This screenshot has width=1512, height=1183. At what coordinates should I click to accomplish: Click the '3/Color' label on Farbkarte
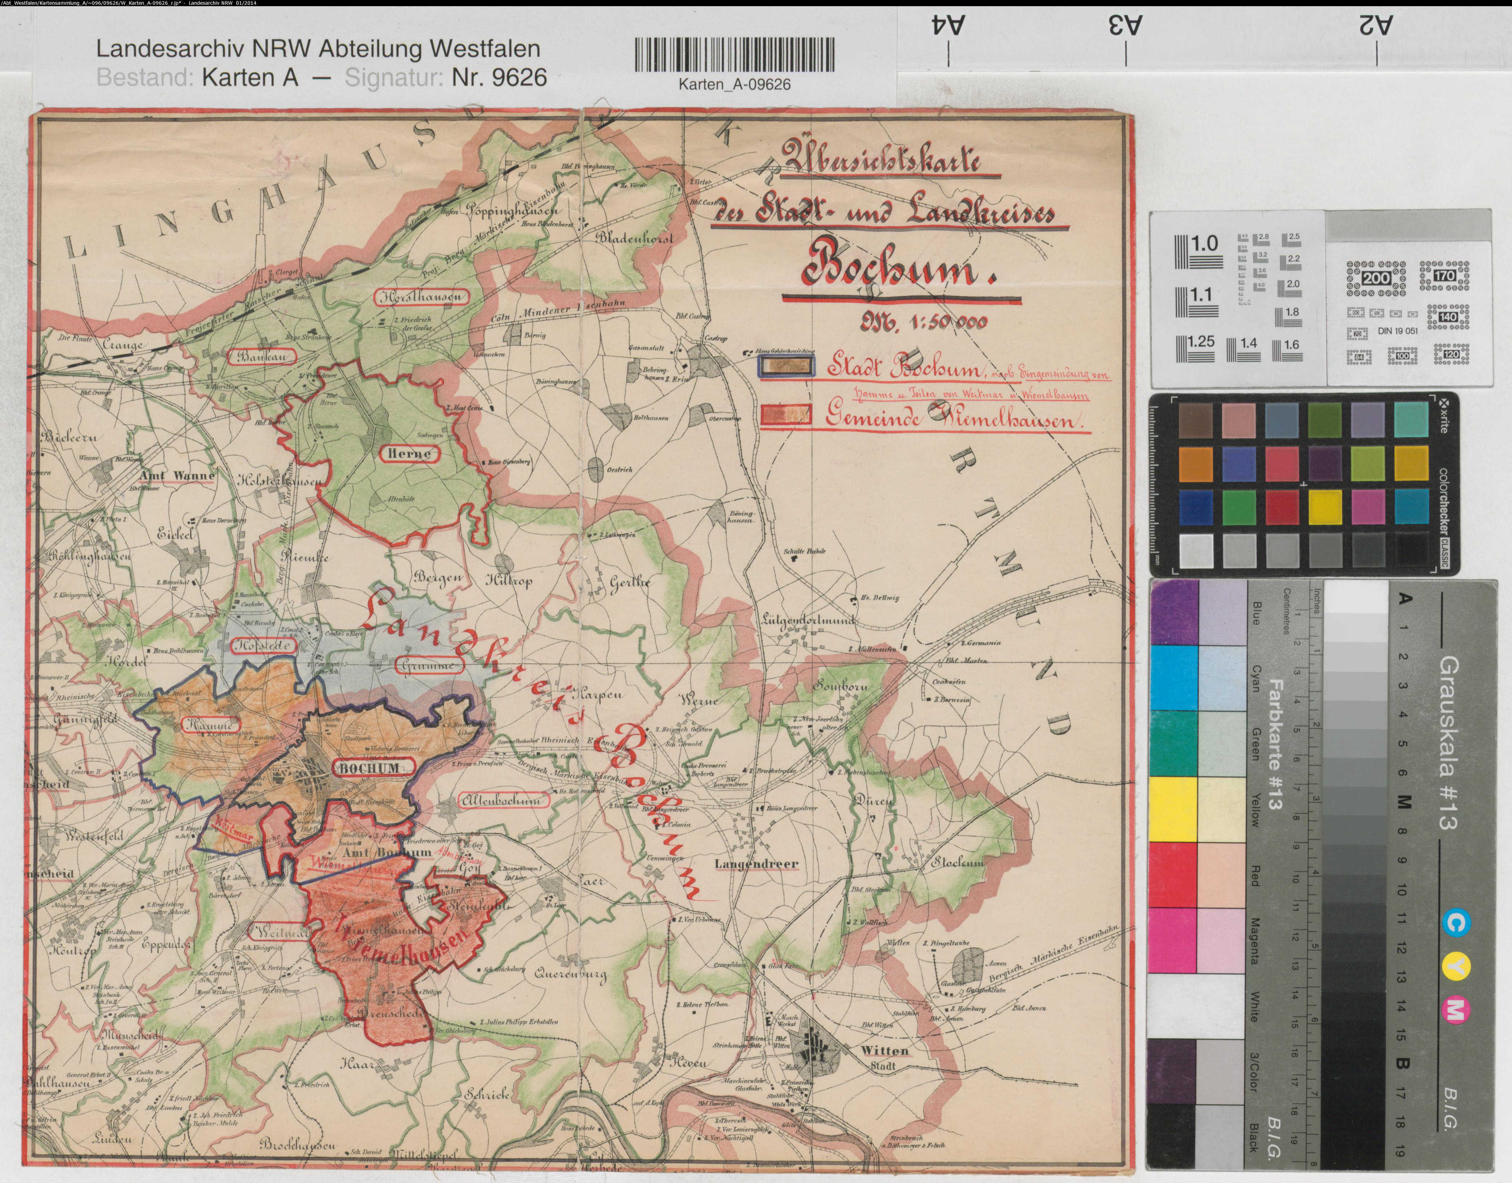(1254, 1072)
